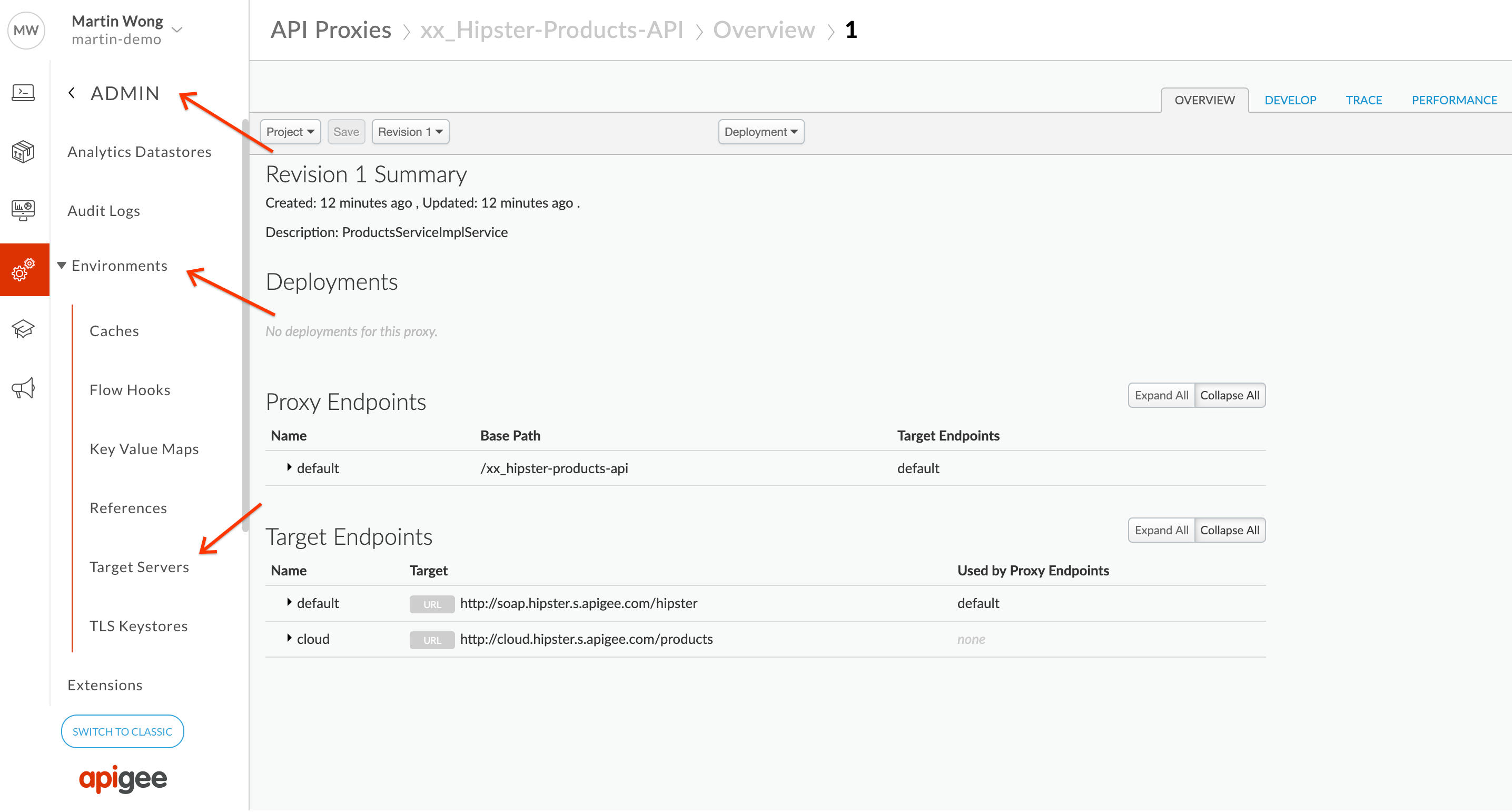
Task: Click the /xx_hipster-products-api base path
Action: click(554, 468)
